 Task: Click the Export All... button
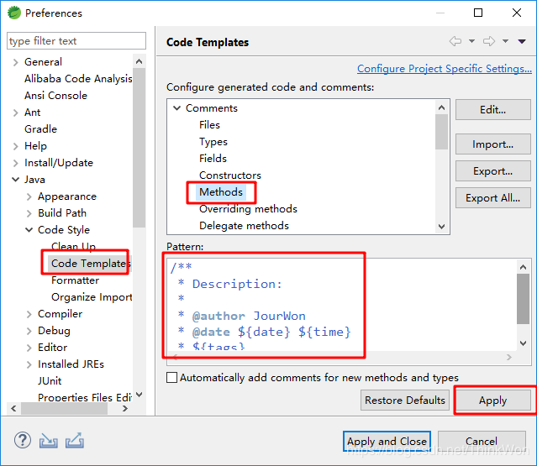tap(492, 198)
